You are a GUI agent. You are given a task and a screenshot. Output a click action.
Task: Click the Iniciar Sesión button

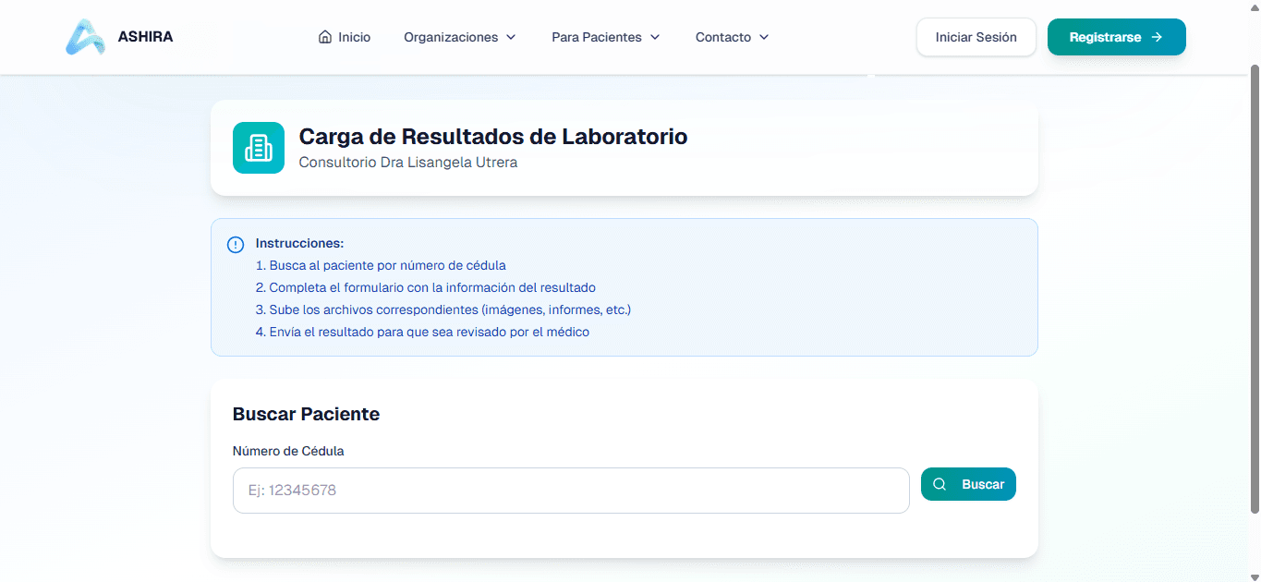click(x=976, y=36)
